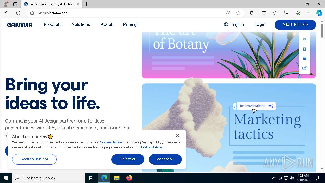Open Firefox from the taskbar
325x183 pixels.
[129, 178]
